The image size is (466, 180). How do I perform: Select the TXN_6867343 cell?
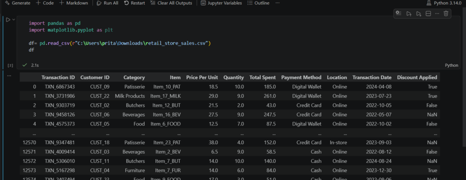click(60, 87)
